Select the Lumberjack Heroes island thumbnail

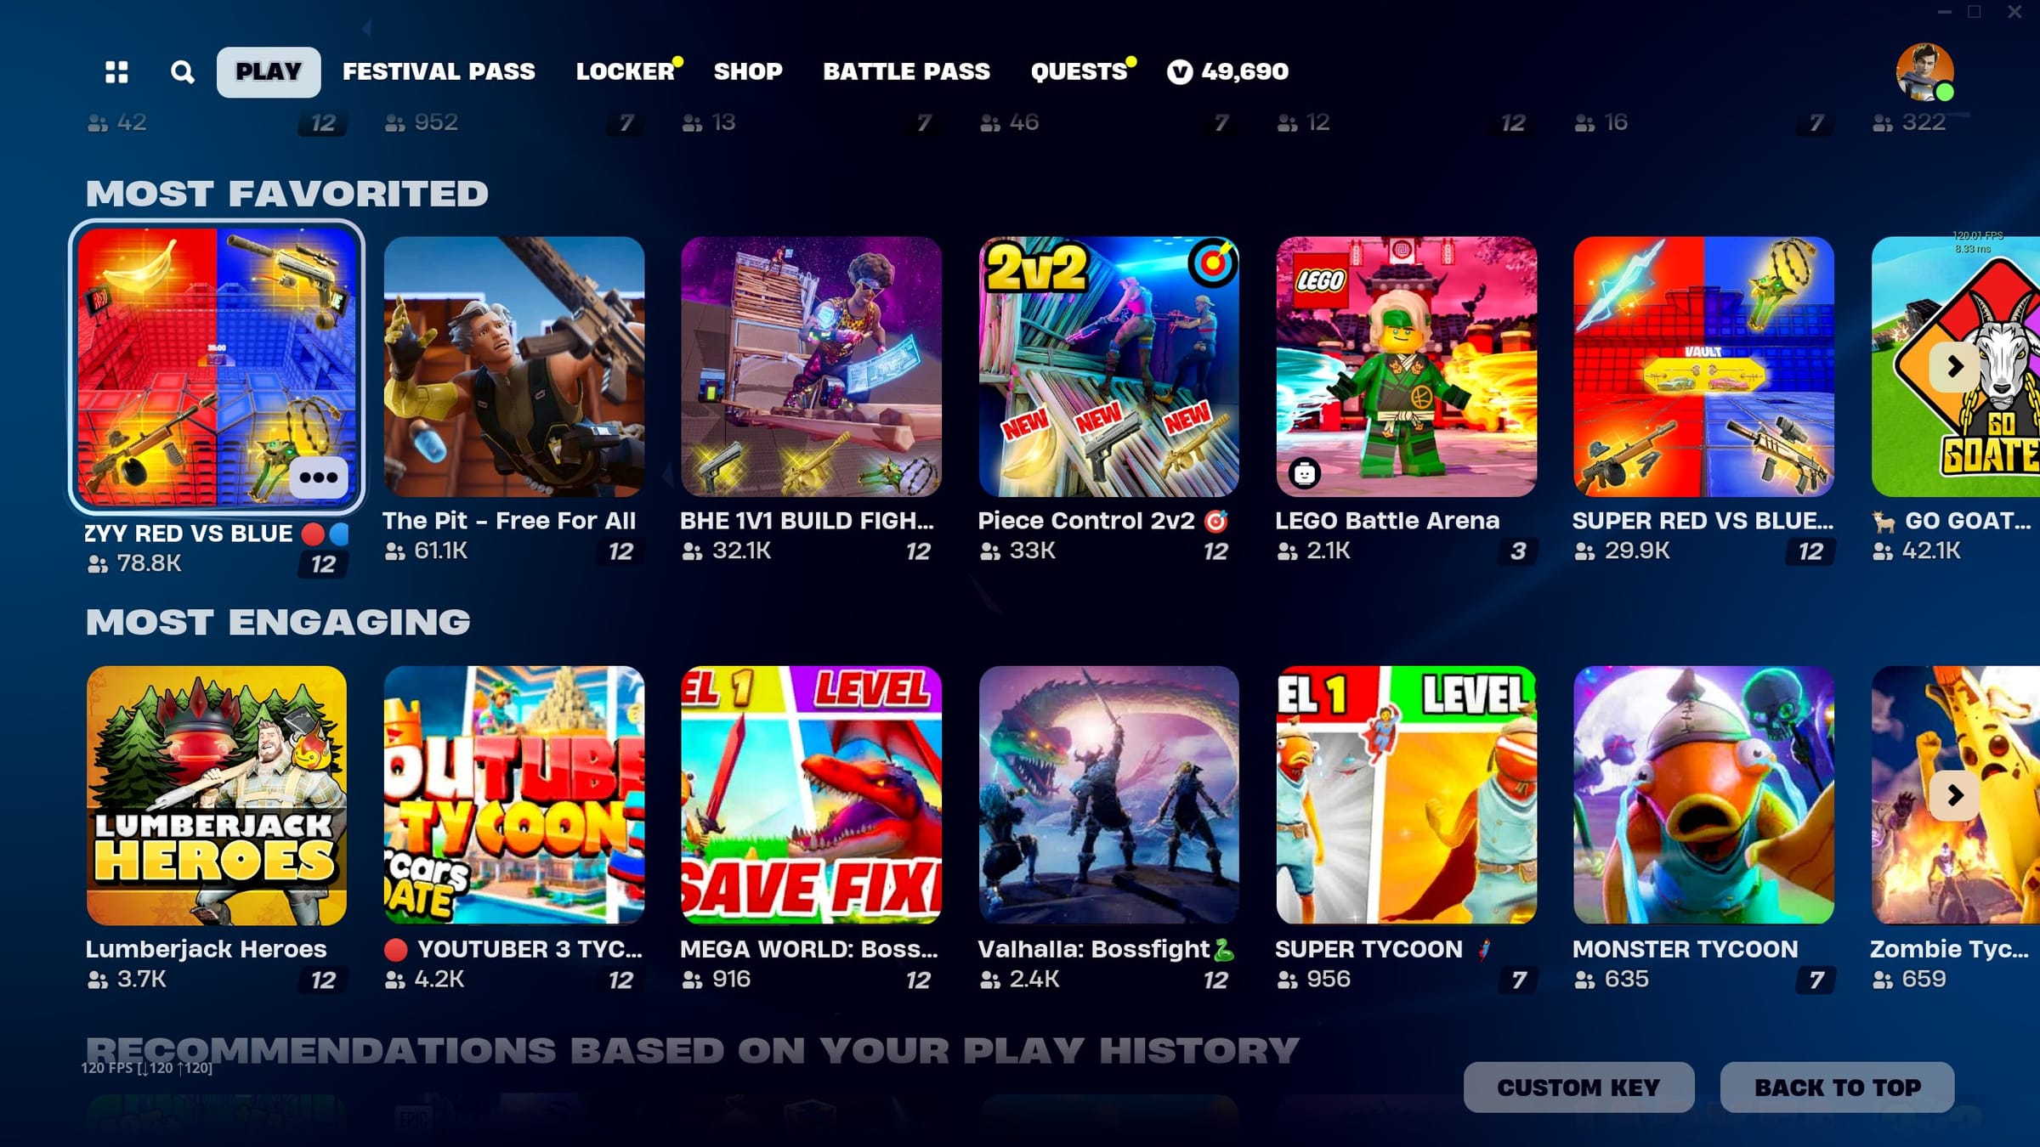[x=216, y=795]
